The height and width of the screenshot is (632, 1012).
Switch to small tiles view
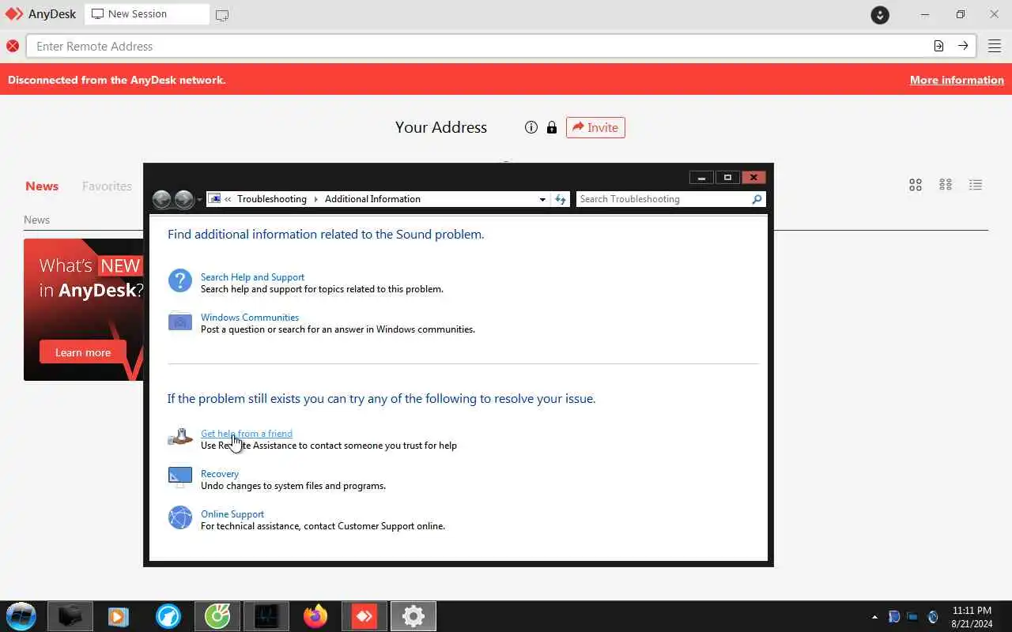pyautogui.click(x=946, y=185)
